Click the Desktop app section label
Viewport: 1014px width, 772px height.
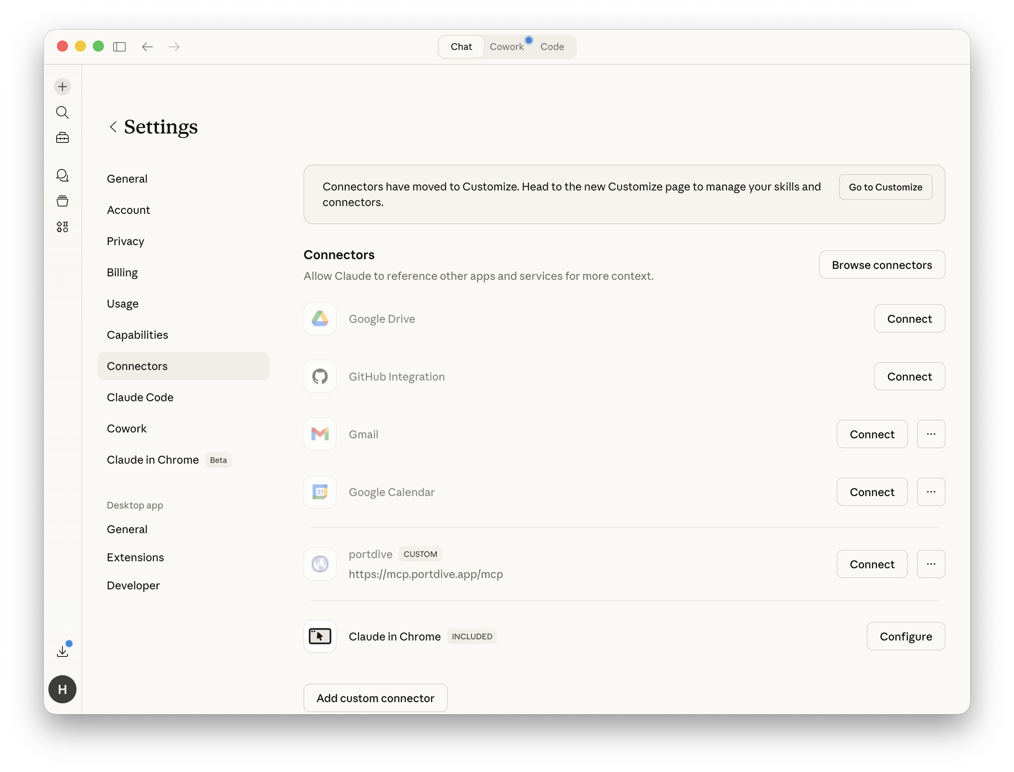tap(135, 505)
